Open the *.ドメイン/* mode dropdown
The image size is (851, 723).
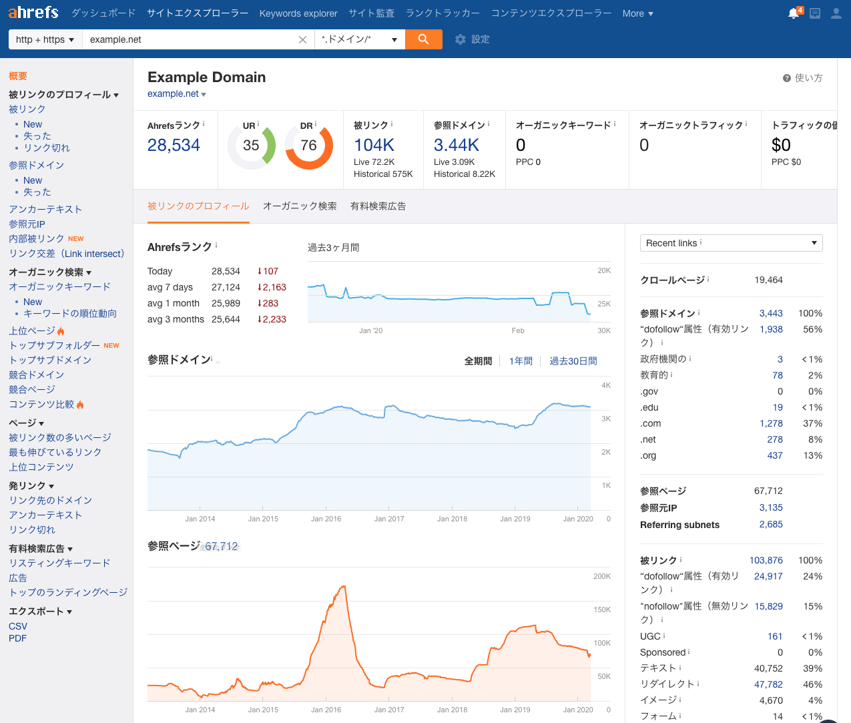coord(360,39)
